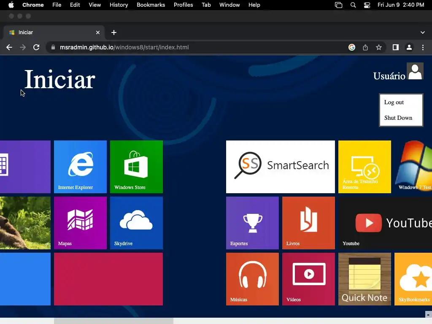
Task: Open the SkyBookmarks tile
Action: point(413,279)
